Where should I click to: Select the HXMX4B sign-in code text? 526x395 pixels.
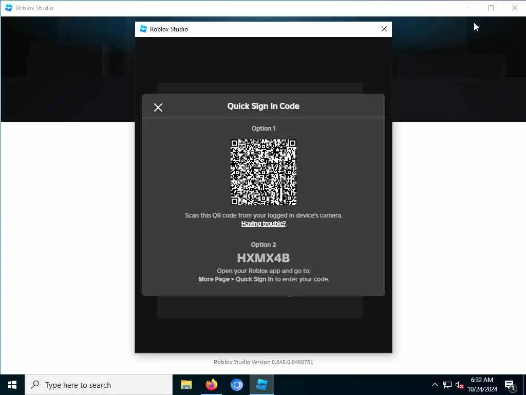click(264, 258)
